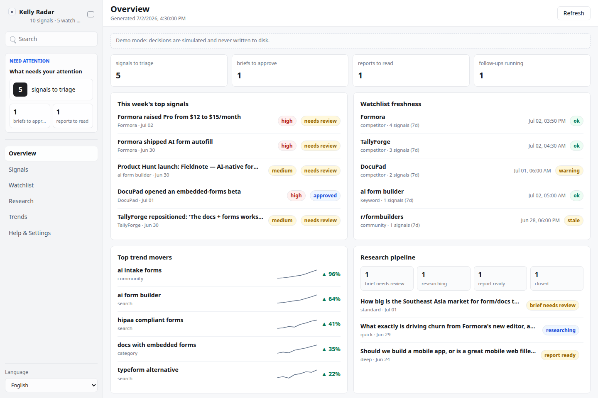Click the brief needs review pipeline box
This screenshot has height=398, width=598.
click(387, 278)
